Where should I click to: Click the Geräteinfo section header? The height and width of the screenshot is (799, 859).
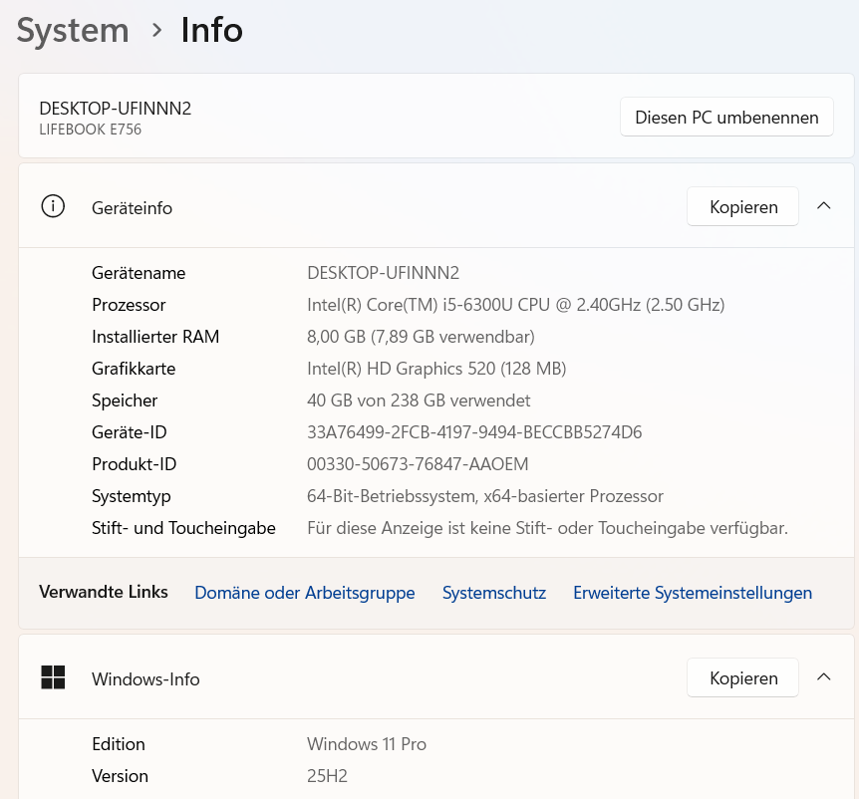[132, 208]
